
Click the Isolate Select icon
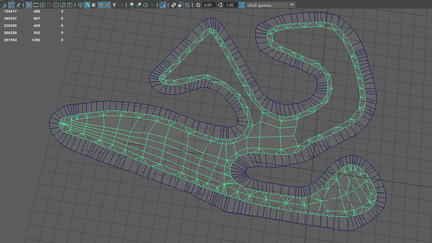click(163, 5)
